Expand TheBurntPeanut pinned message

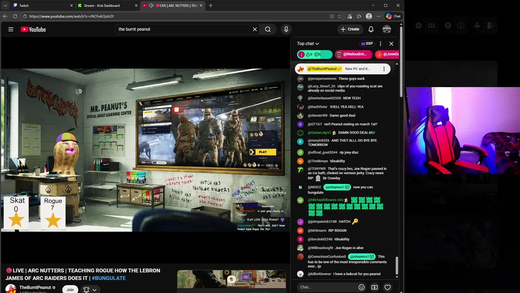pyautogui.click(x=342, y=69)
